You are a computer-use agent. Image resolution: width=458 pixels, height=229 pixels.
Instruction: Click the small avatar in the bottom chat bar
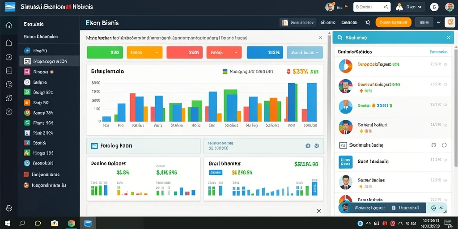pos(346,208)
